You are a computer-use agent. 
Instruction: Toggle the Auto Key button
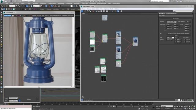click(x=158, y=106)
